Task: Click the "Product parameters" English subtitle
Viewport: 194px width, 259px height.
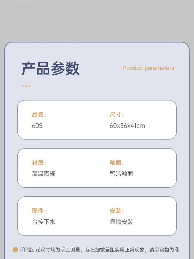Action: click(x=148, y=68)
